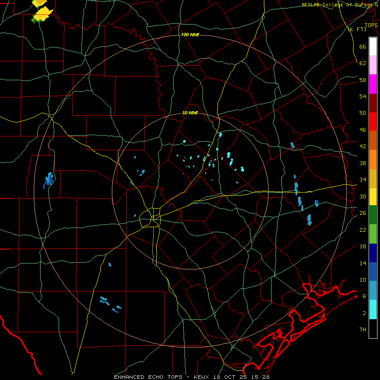The width and height of the screenshot is (380, 380).
Task: Click legend value 10
Action: click(x=363, y=280)
